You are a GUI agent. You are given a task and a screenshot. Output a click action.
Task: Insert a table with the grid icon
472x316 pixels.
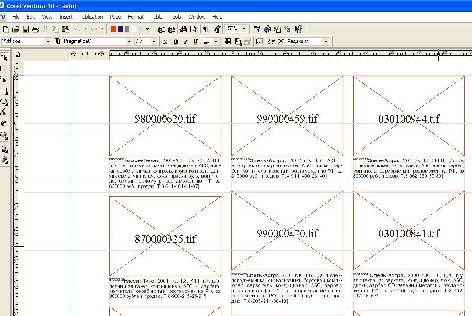coord(227,42)
